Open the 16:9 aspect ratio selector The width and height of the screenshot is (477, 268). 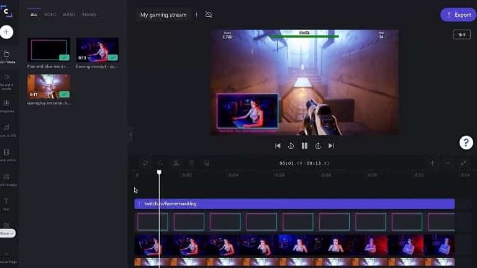tap(462, 35)
